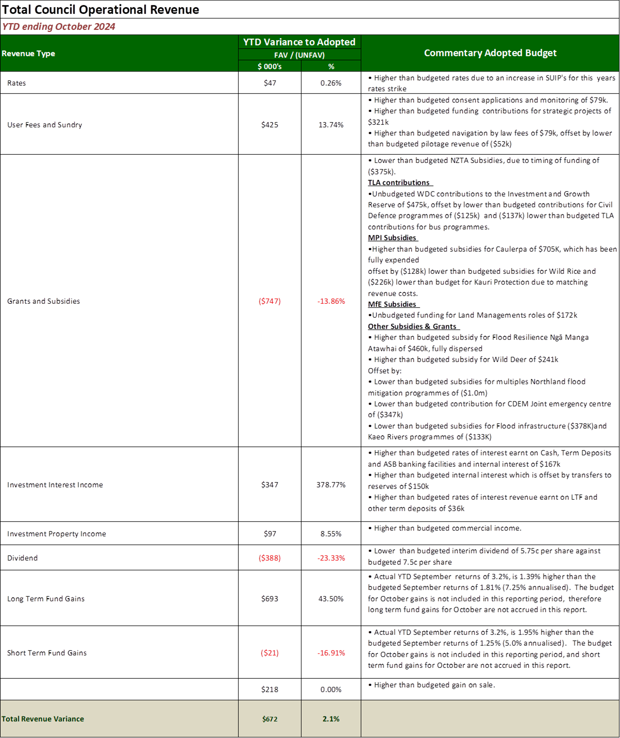The height and width of the screenshot is (738, 620).
Task: Click the -16.91% Short Term Fund percentage
Action: [x=331, y=653]
